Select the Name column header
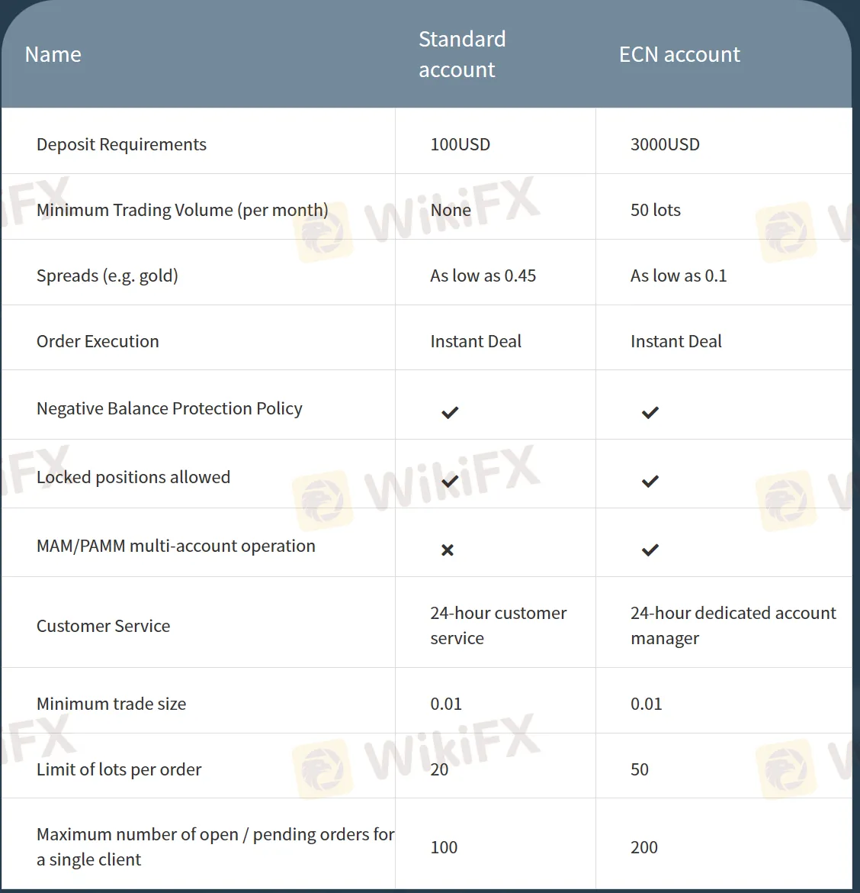Viewport: 860px width, 893px height. (x=53, y=54)
